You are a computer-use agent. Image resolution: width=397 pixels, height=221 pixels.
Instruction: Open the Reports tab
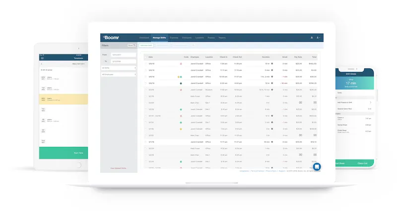[x=222, y=38]
